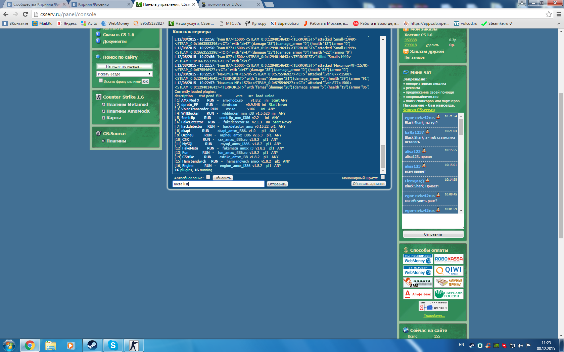Select the Сбербанк России payment logo
Image resolution: width=564 pixels, height=352 pixels.
click(449, 294)
